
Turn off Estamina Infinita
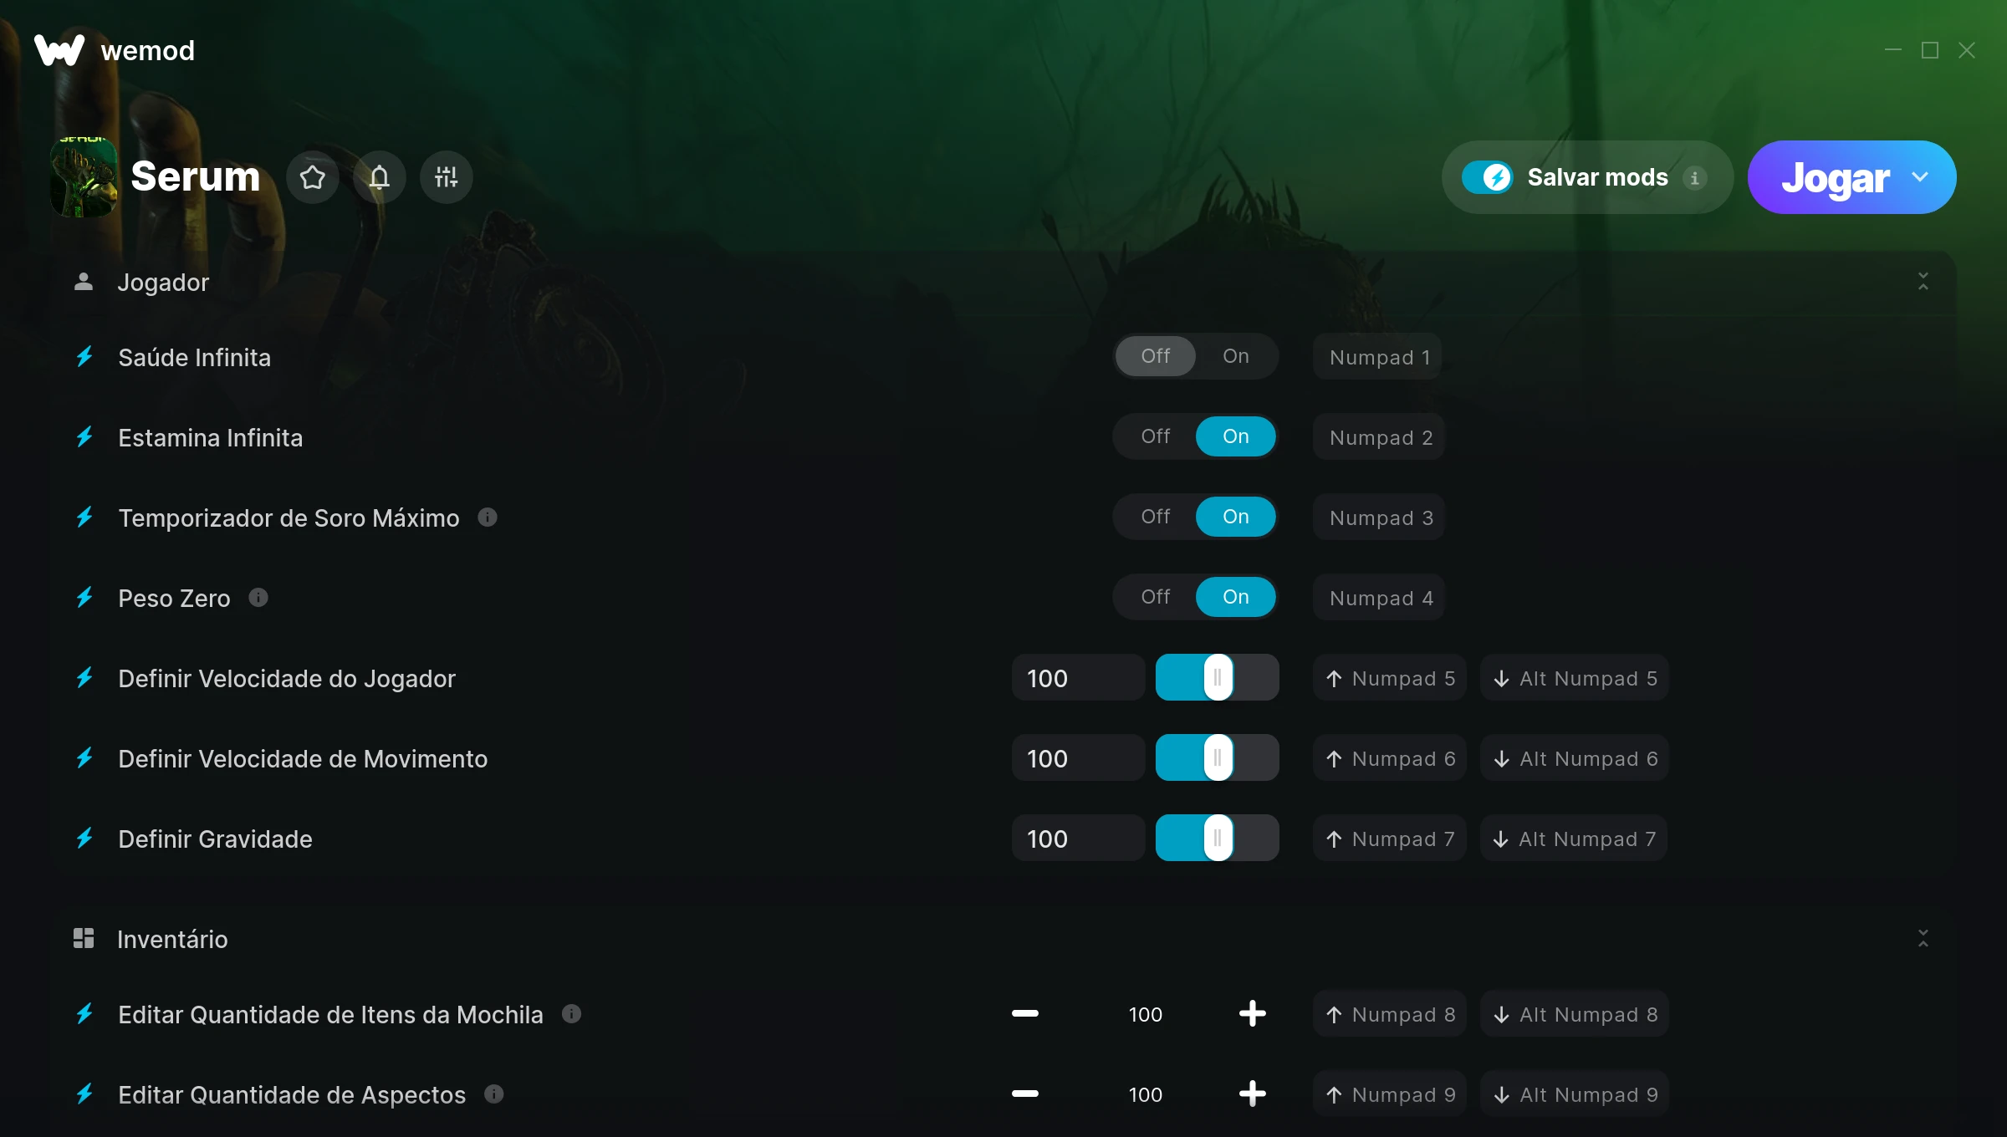point(1156,436)
